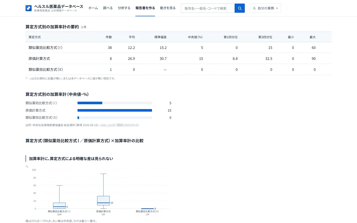Click the 算定方式別の加算率計の要約 heading
Image resolution: width=357 pixels, height=223 pixels.
[x=52, y=27]
